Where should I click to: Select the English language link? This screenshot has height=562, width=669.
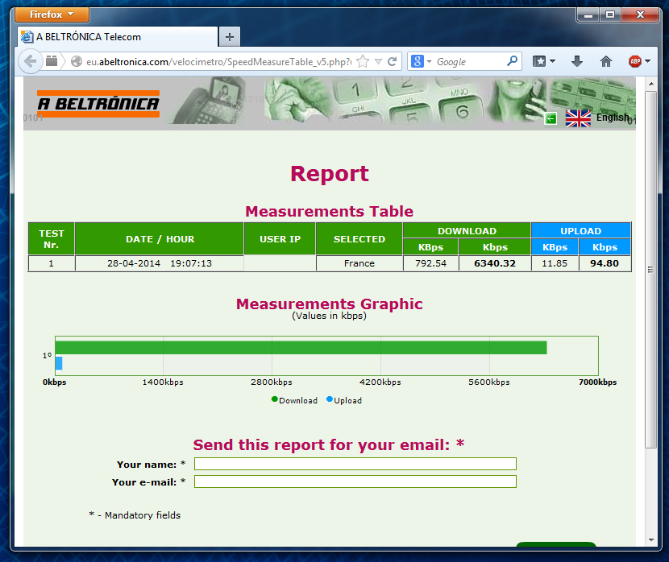point(613,118)
